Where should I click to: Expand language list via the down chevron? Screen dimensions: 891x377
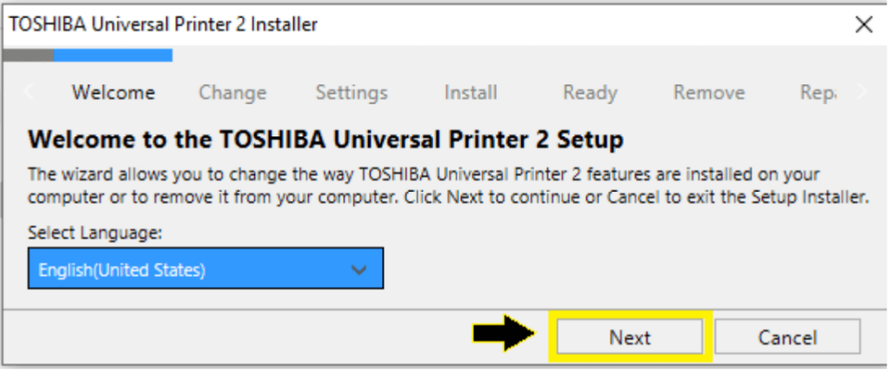pos(358,270)
